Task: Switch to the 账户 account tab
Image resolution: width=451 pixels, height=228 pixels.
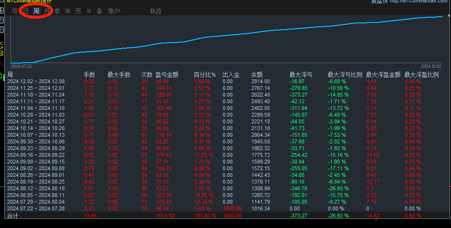Action: pos(114,11)
